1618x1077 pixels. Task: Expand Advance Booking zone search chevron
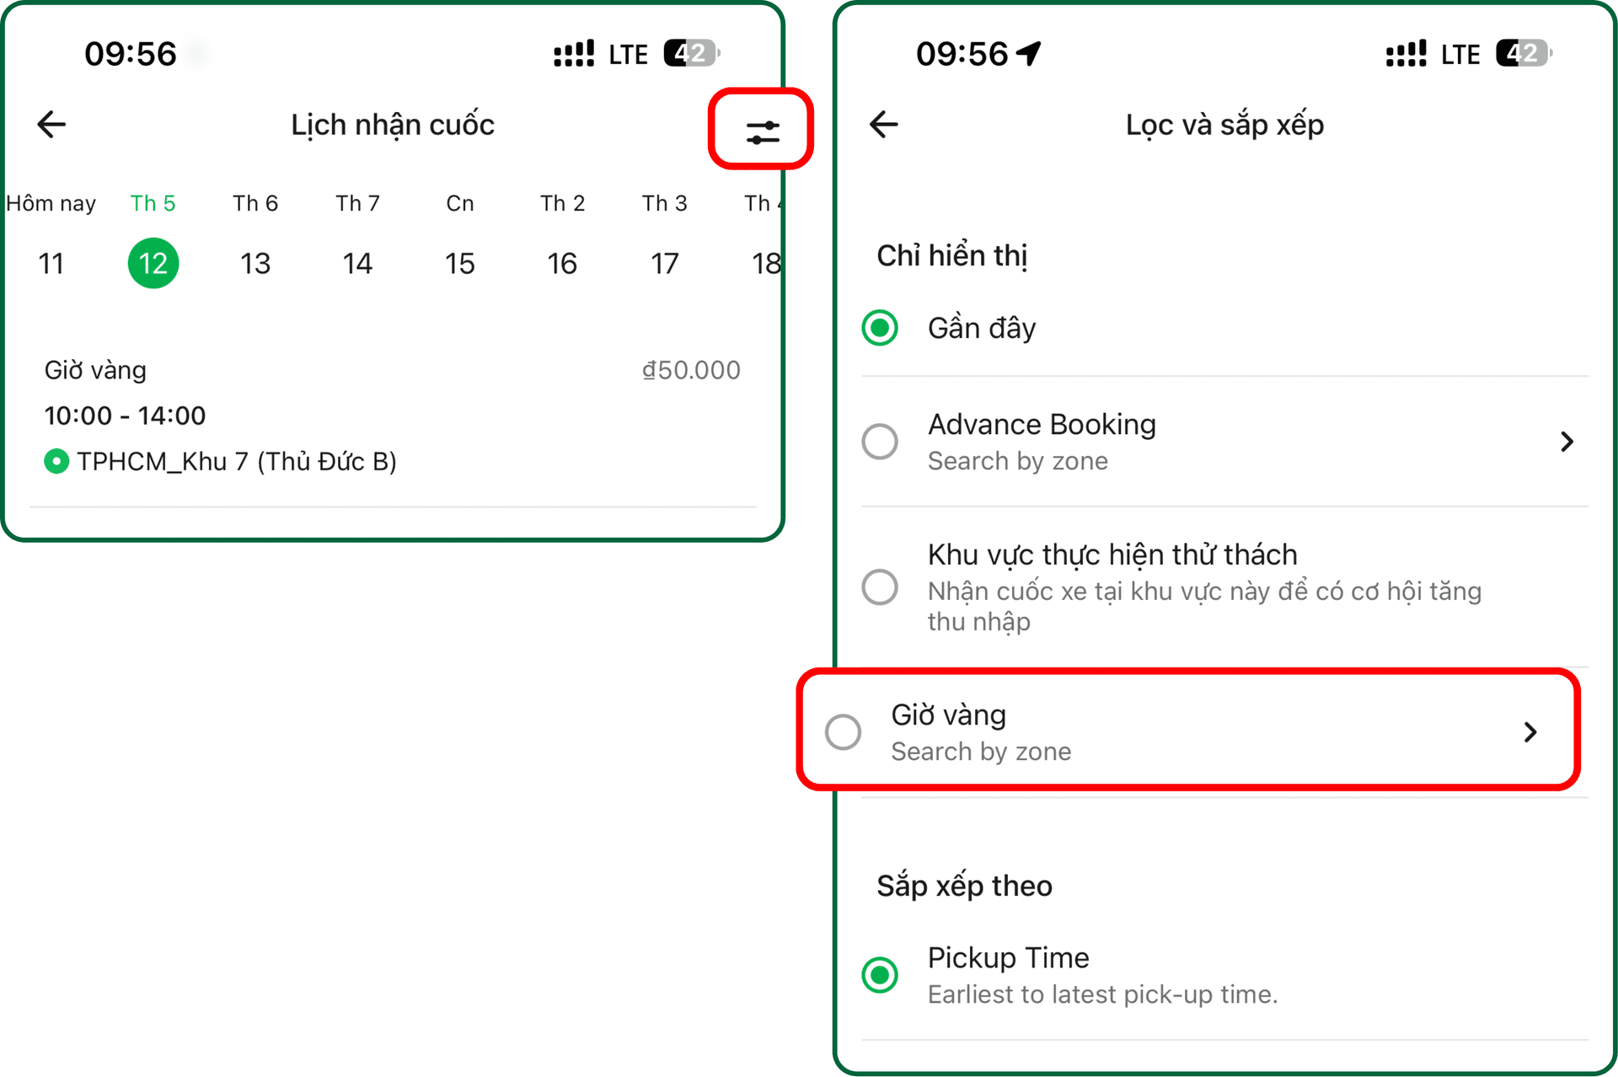pyautogui.click(x=1567, y=442)
